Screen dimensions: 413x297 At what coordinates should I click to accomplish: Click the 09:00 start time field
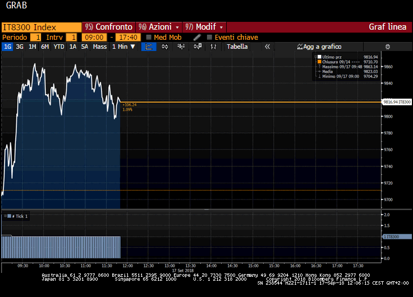[94, 38]
